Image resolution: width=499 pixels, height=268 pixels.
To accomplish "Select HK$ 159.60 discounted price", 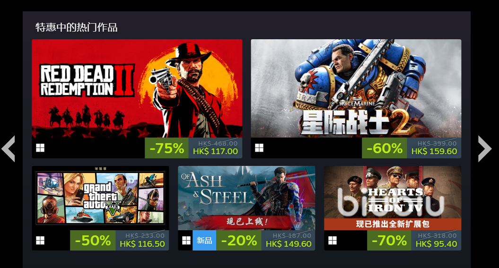I will (434, 152).
